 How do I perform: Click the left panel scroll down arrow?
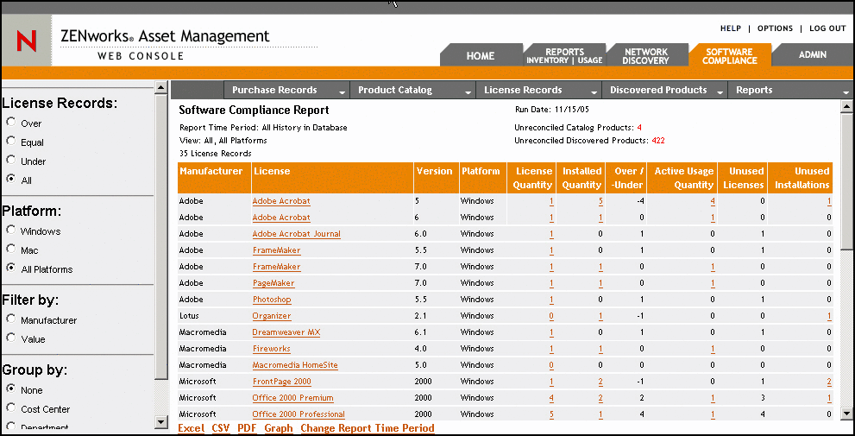[x=160, y=421]
